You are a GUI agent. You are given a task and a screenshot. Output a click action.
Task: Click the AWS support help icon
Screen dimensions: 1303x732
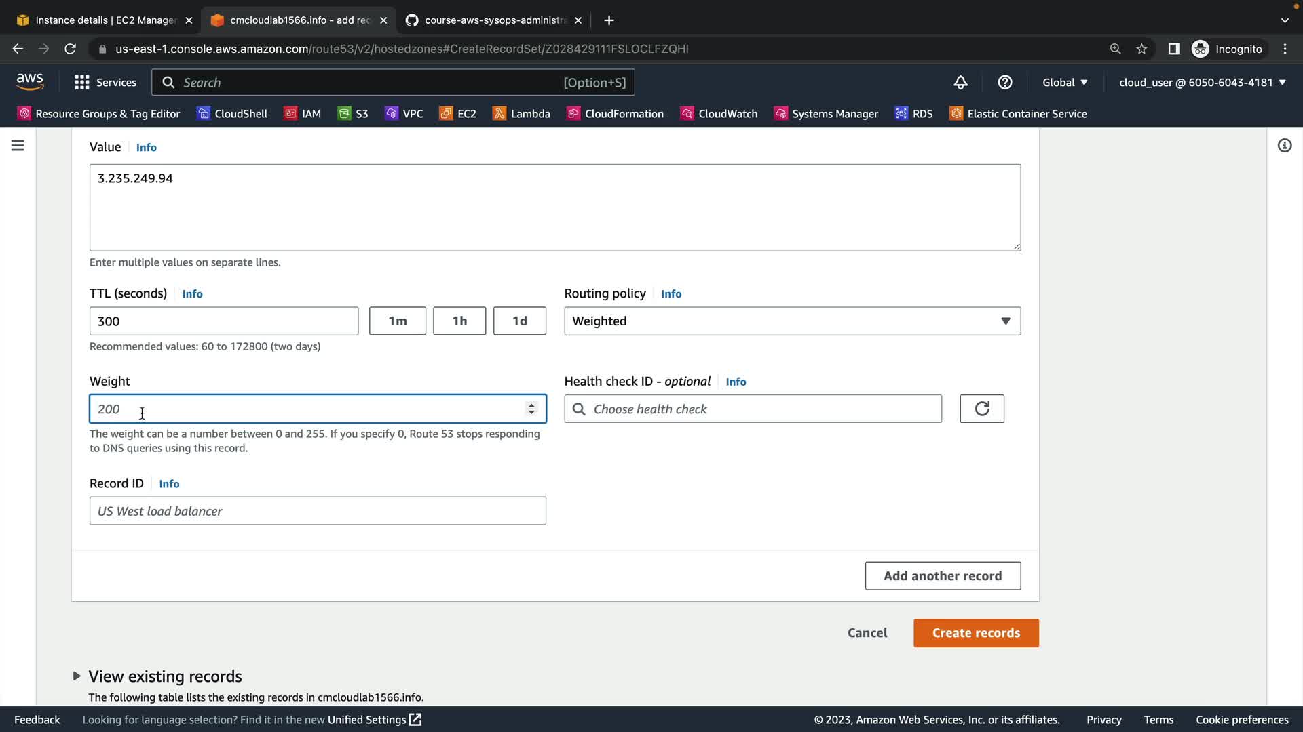coord(1005,82)
